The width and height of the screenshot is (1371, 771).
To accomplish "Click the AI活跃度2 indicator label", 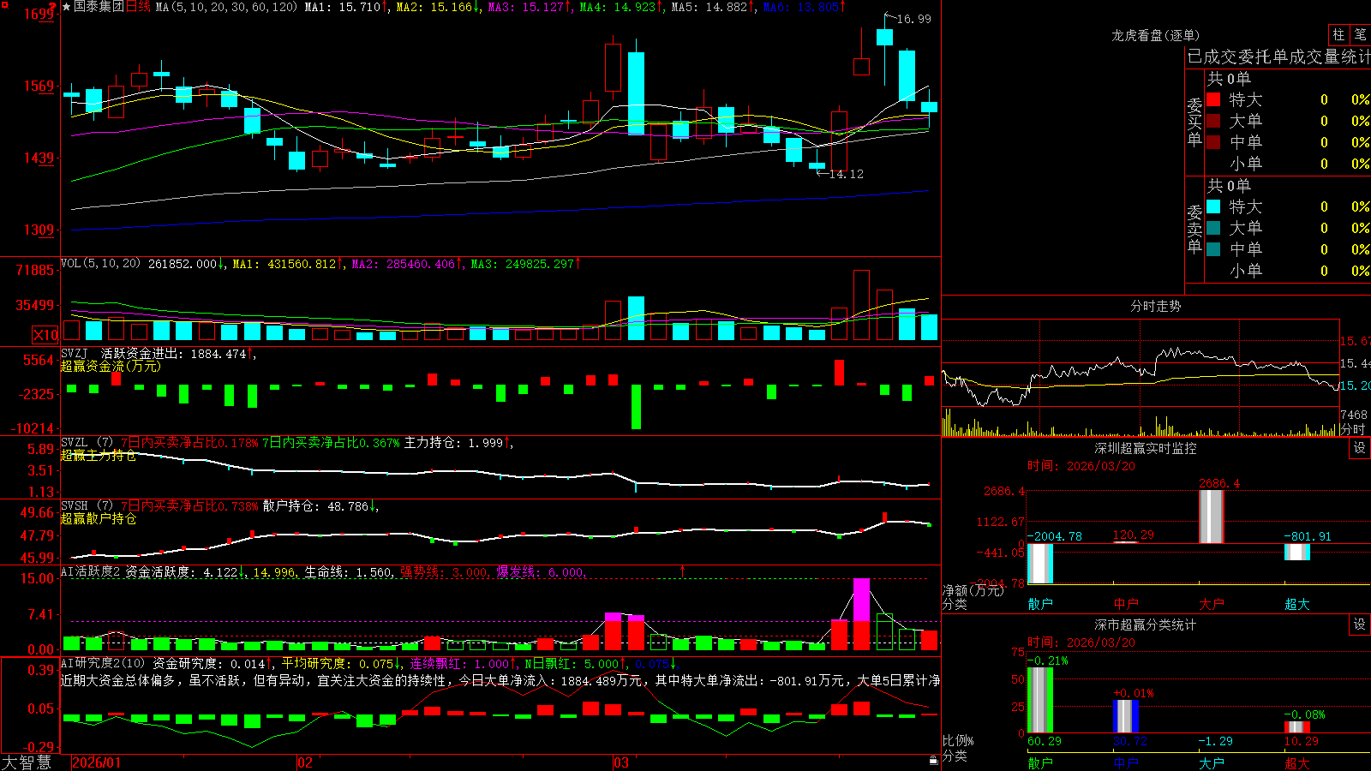I will (x=90, y=571).
